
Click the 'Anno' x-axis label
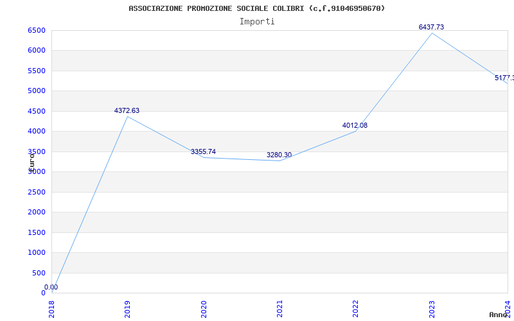[499, 315]
